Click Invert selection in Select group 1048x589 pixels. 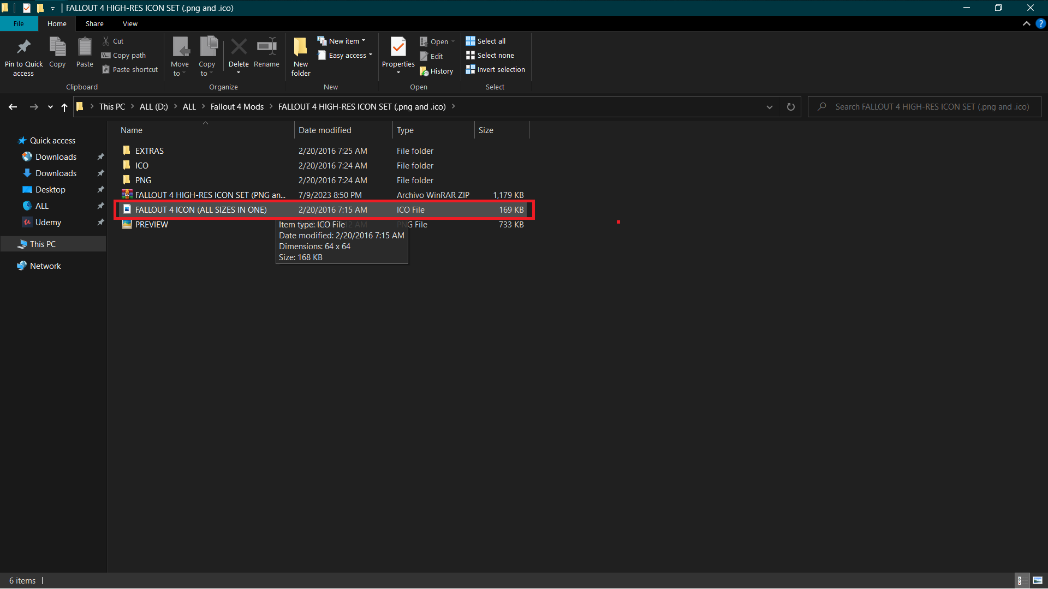pyautogui.click(x=495, y=70)
